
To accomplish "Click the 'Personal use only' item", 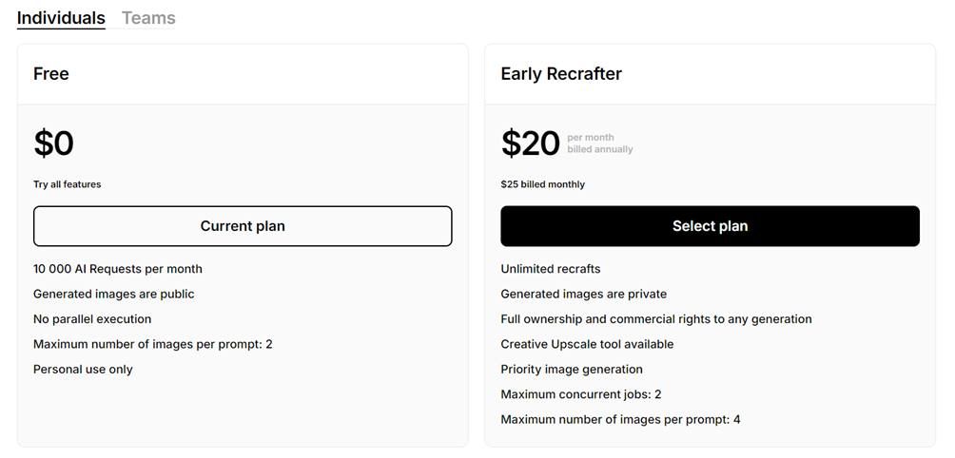I will 83,369.
